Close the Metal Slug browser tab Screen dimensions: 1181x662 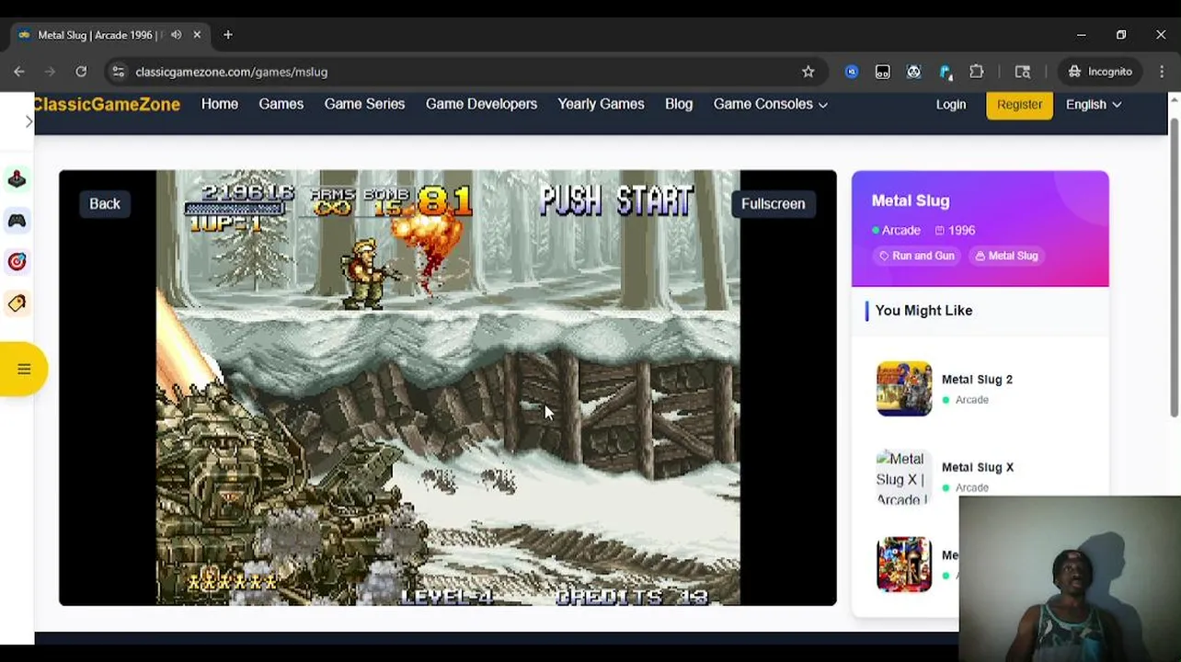(x=197, y=35)
